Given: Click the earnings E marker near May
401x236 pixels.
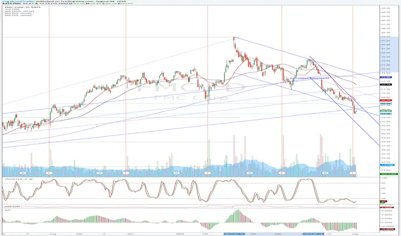Looking at the screenshot, I should pos(281,173).
